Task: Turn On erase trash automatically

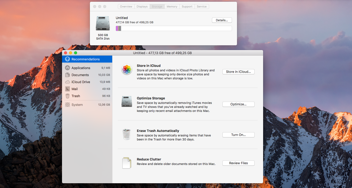Action: pos(239,135)
